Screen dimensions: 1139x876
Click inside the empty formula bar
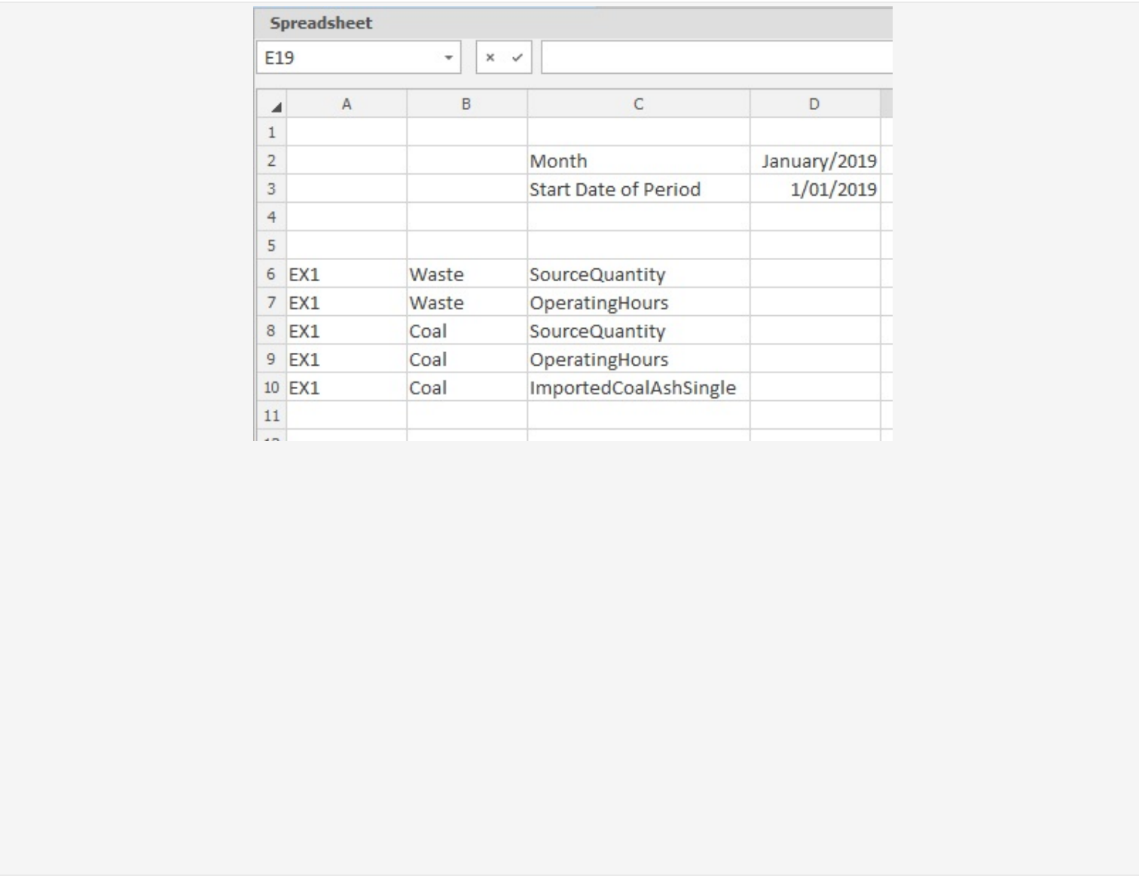[x=716, y=57]
